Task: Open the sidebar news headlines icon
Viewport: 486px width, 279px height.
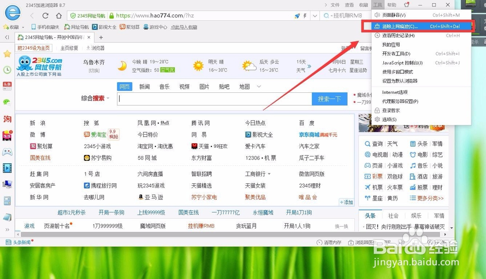Action: 7,86
